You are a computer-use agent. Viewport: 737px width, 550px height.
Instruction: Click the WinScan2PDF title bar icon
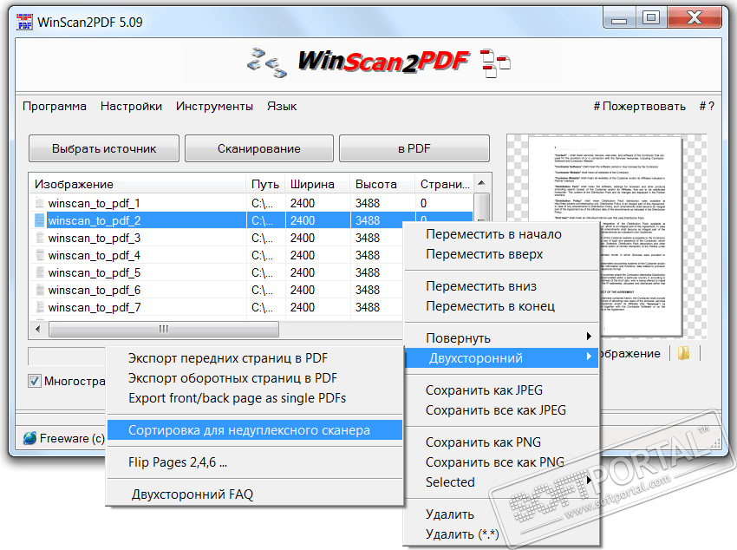[24, 22]
